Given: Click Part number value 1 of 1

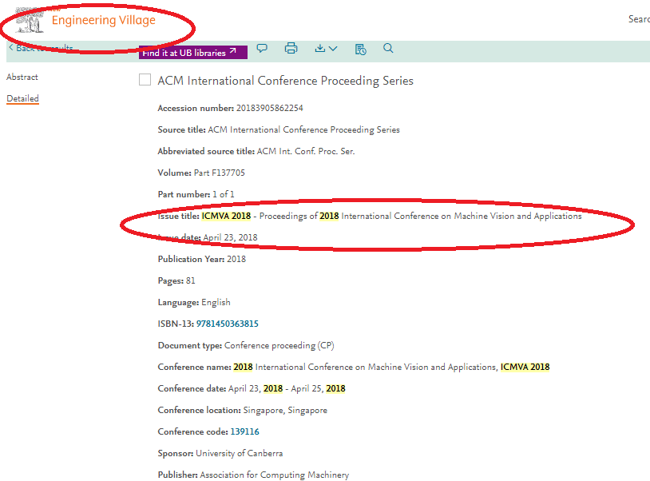Looking at the screenshot, I should point(223,194).
